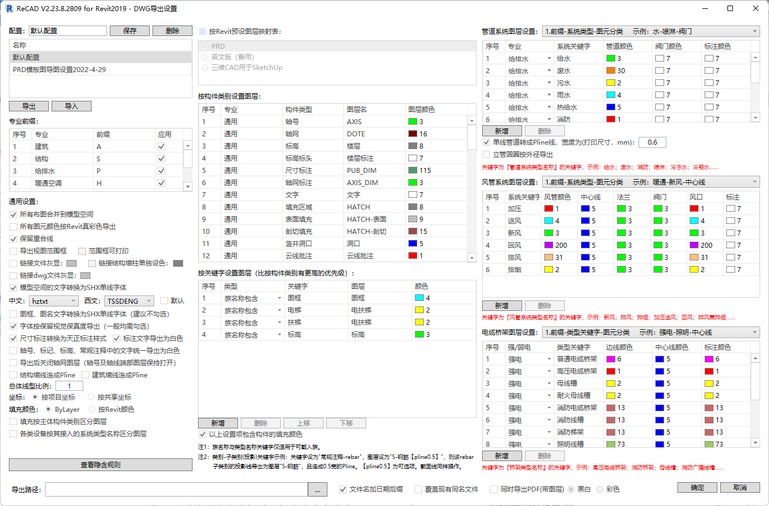
Task: Select PRD模板图导图设置2022-4-29 in the config list
Action: [x=59, y=70]
